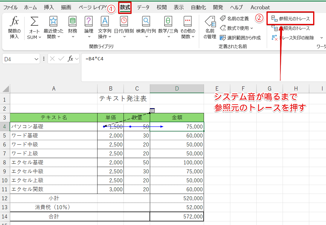Click the Select All corner triangle
This screenshot has width=326, height=225.
pos(6,89)
